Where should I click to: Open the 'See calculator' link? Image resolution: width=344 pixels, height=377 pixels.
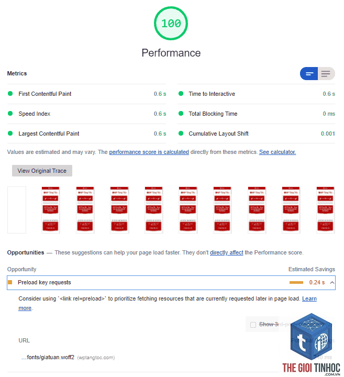click(278, 152)
